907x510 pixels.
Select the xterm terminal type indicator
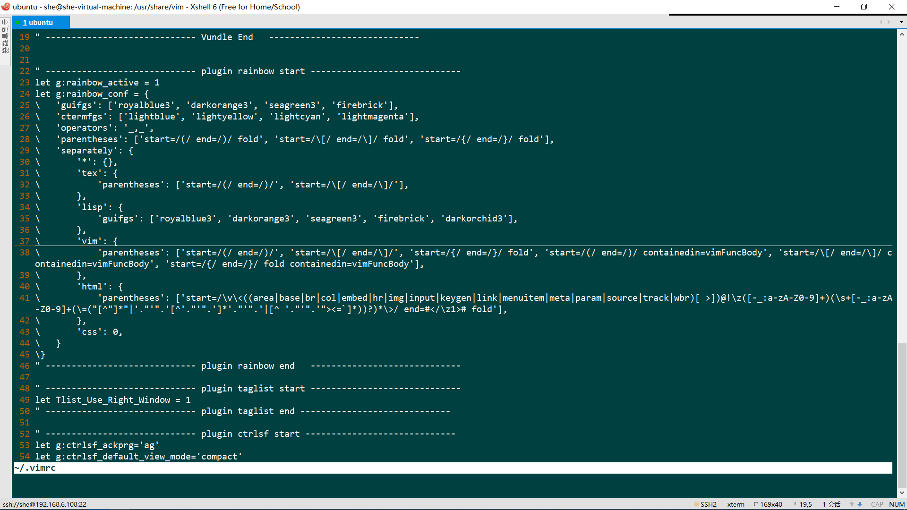736,504
